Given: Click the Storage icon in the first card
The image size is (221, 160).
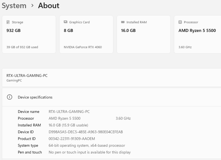Looking at the screenshot, I should [8, 22].
